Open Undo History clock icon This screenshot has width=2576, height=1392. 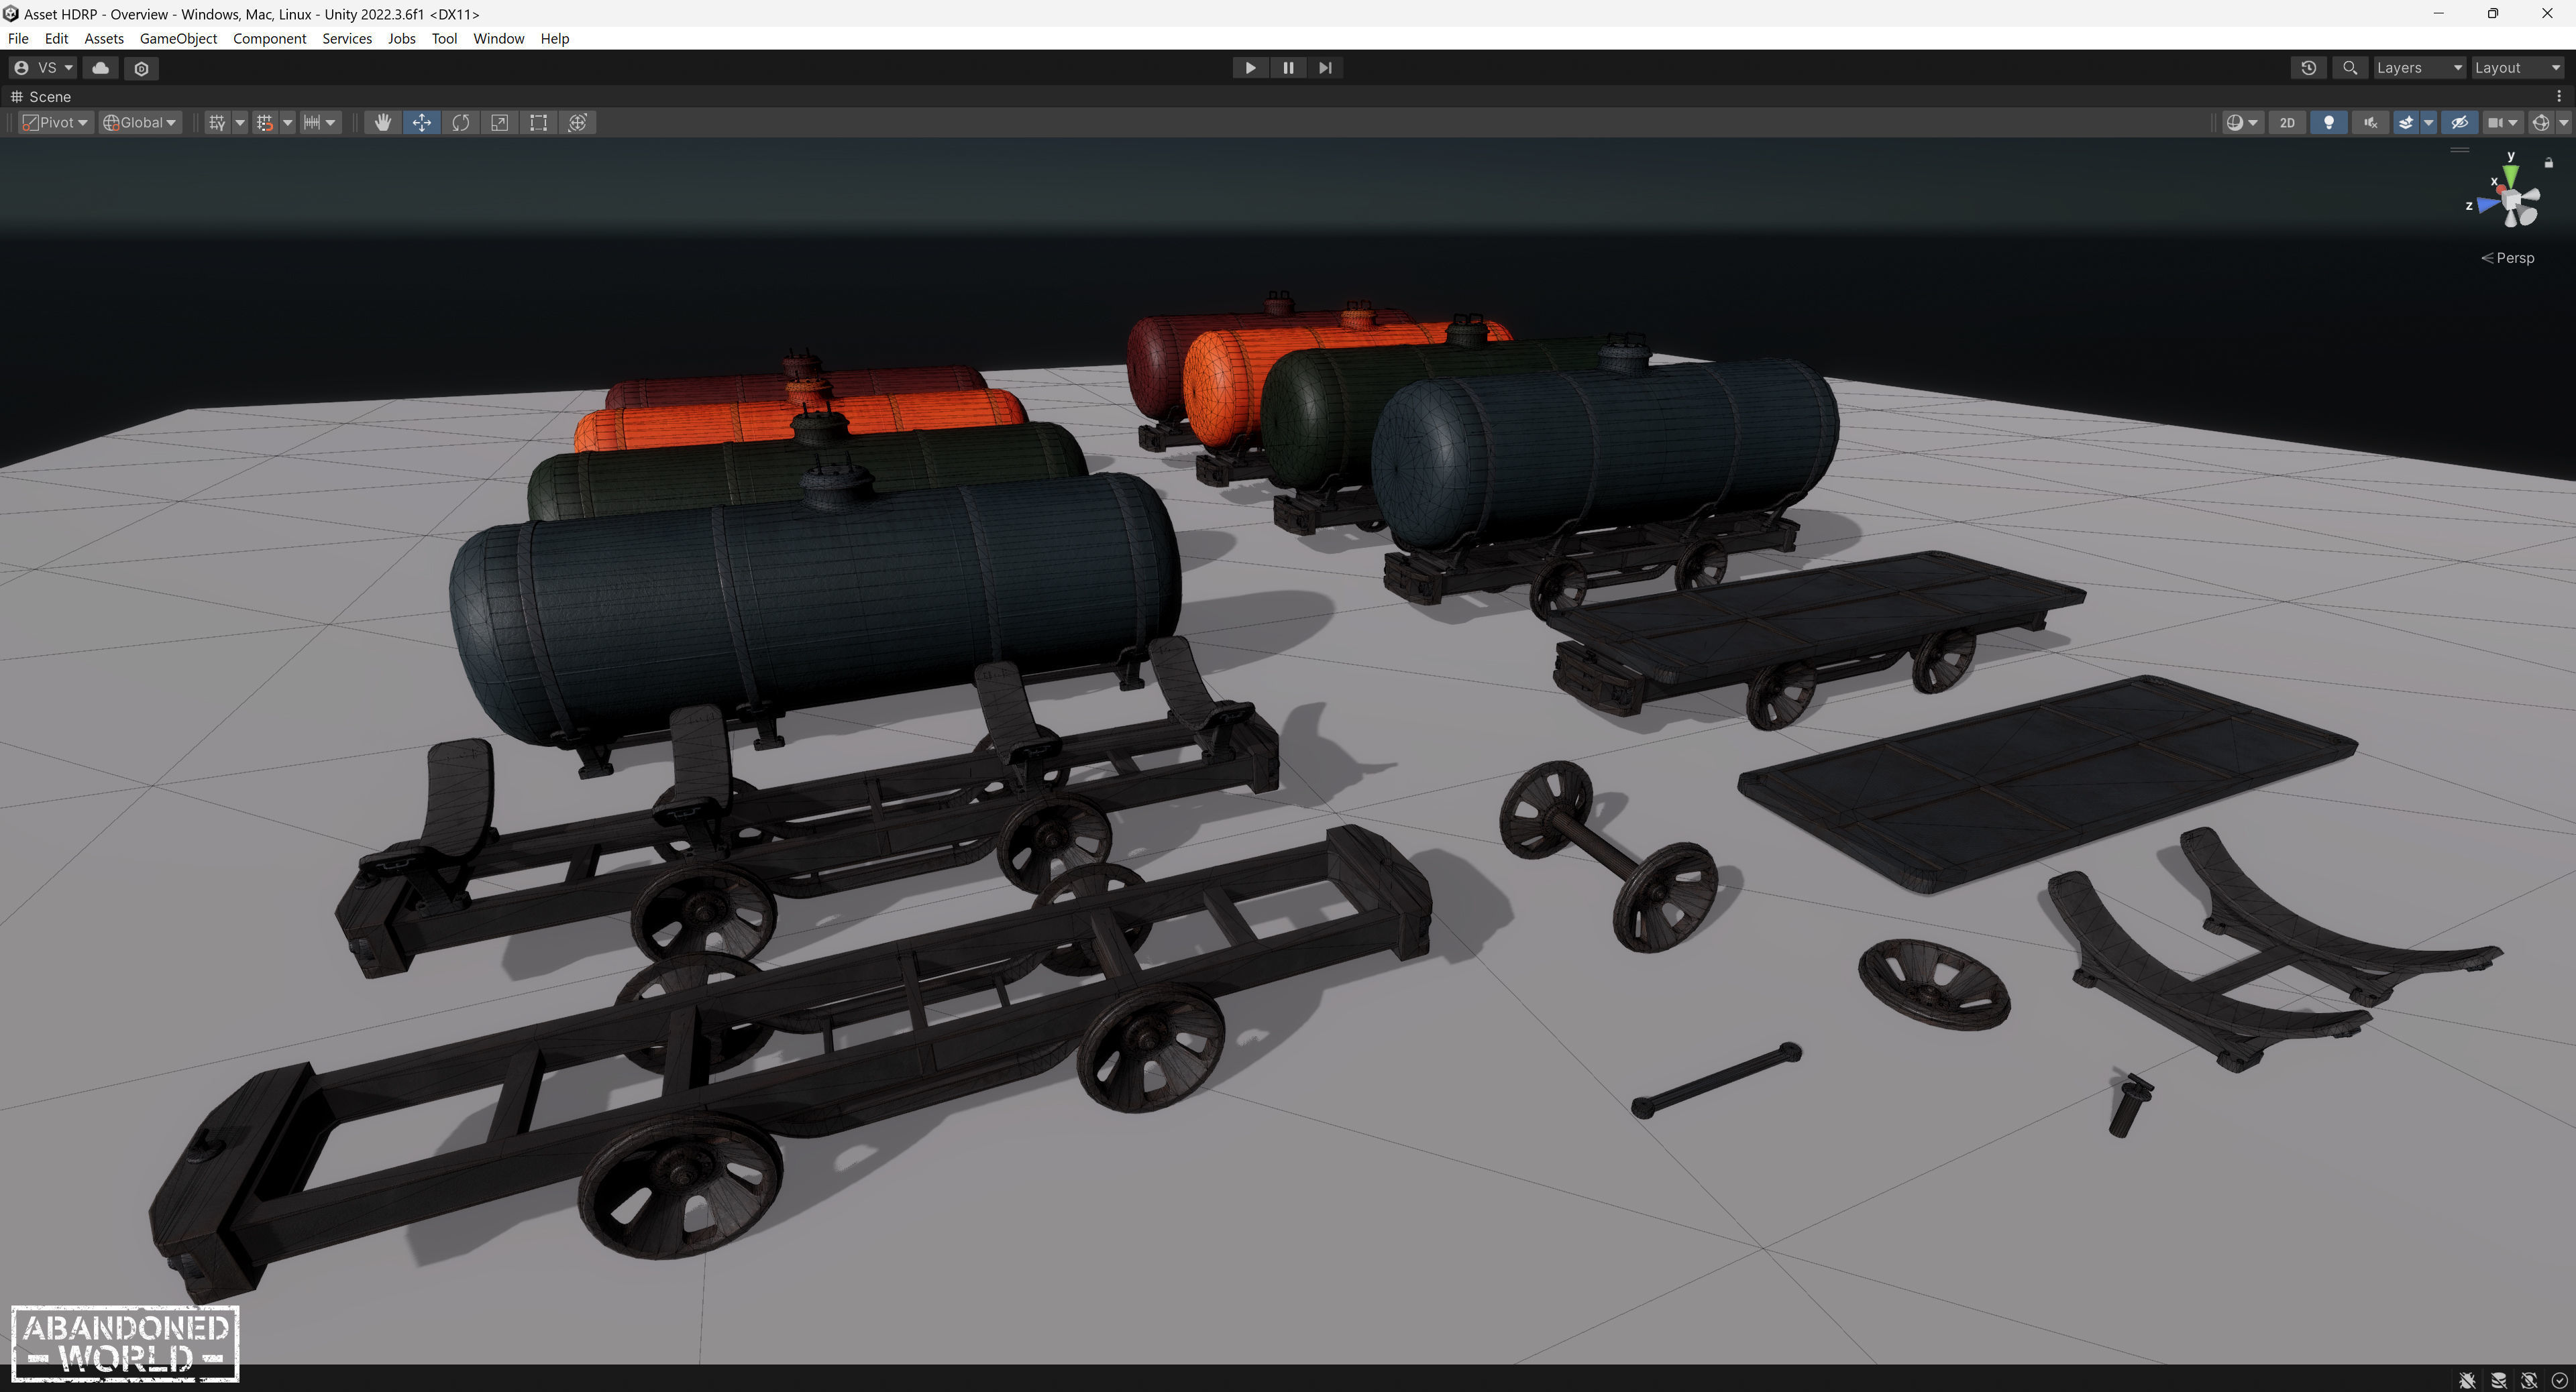pyautogui.click(x=2308, y=68)
